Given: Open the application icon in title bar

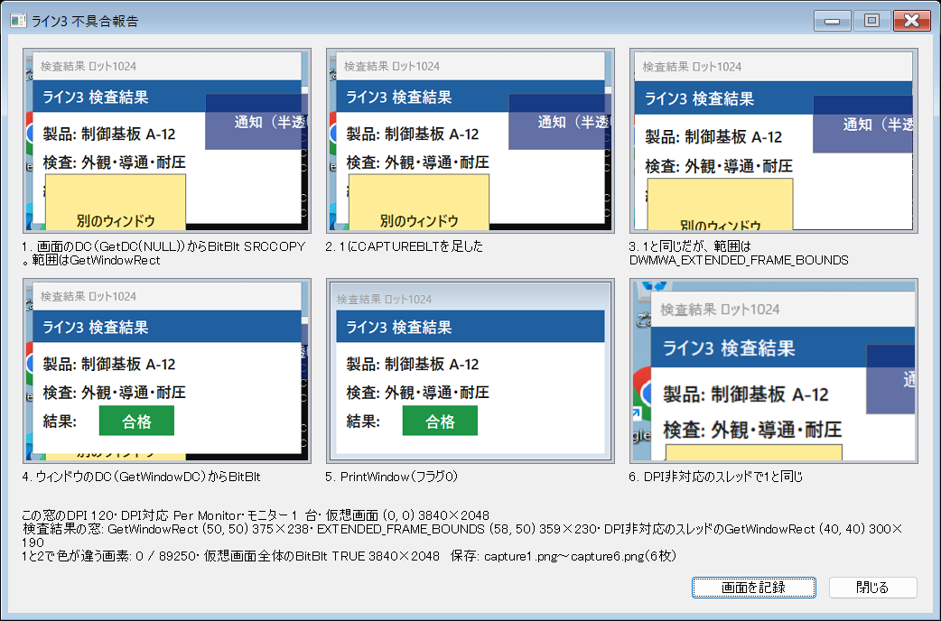Looking at the screenshot, I should click(x=19, y=21).
